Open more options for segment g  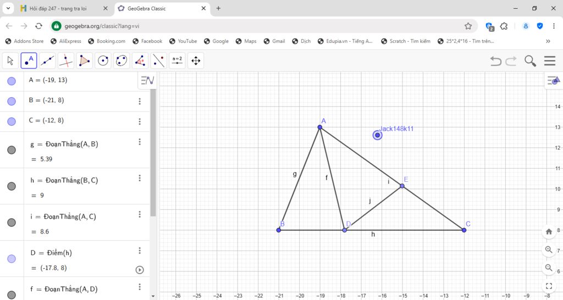140,142
